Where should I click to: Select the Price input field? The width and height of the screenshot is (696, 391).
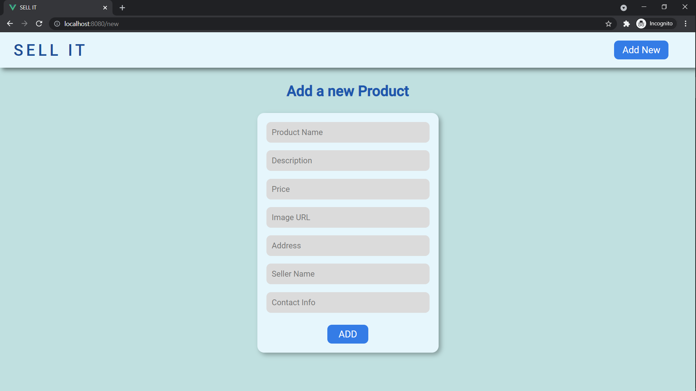(348, 189)
